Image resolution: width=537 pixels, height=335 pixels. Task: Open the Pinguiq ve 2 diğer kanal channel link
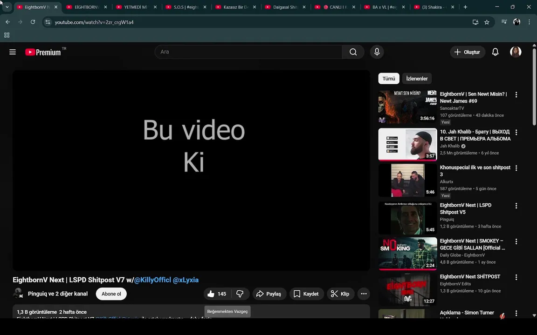pos(57,294)
